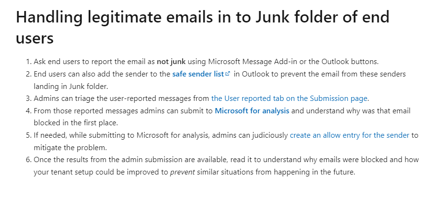Select list number 5 marker
The height and width of the screenshot is (197, 436).
29,135
